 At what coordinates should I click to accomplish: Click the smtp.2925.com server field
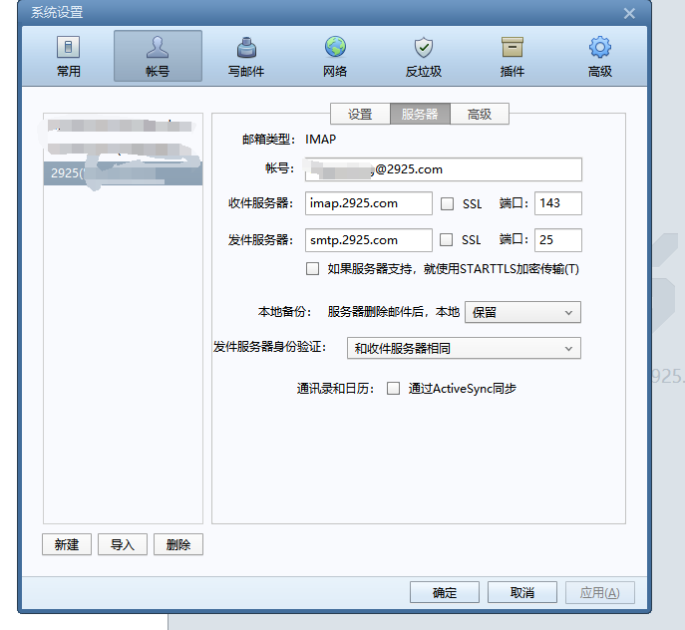click(369, 240)
